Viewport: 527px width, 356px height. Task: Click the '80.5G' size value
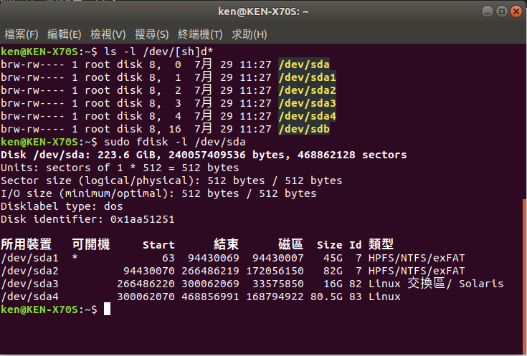pyautogui.click(x=326, y=297)
